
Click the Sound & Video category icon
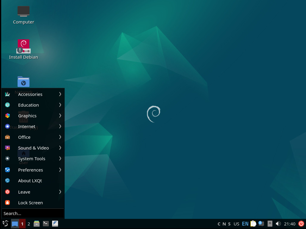7,148
